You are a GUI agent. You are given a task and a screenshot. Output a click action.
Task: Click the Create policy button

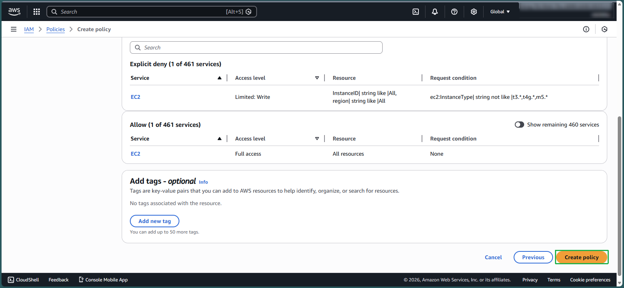click(581, 257)
